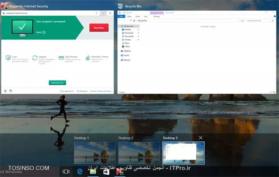Image resolution: width=279 pixels, height=177 pixels.
Task: Open Parental Control icon in Kaspersky
Action: pos(88,58)
